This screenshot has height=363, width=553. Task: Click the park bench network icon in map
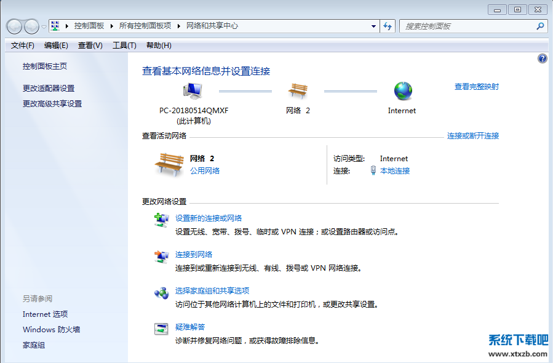click(298, 92)
